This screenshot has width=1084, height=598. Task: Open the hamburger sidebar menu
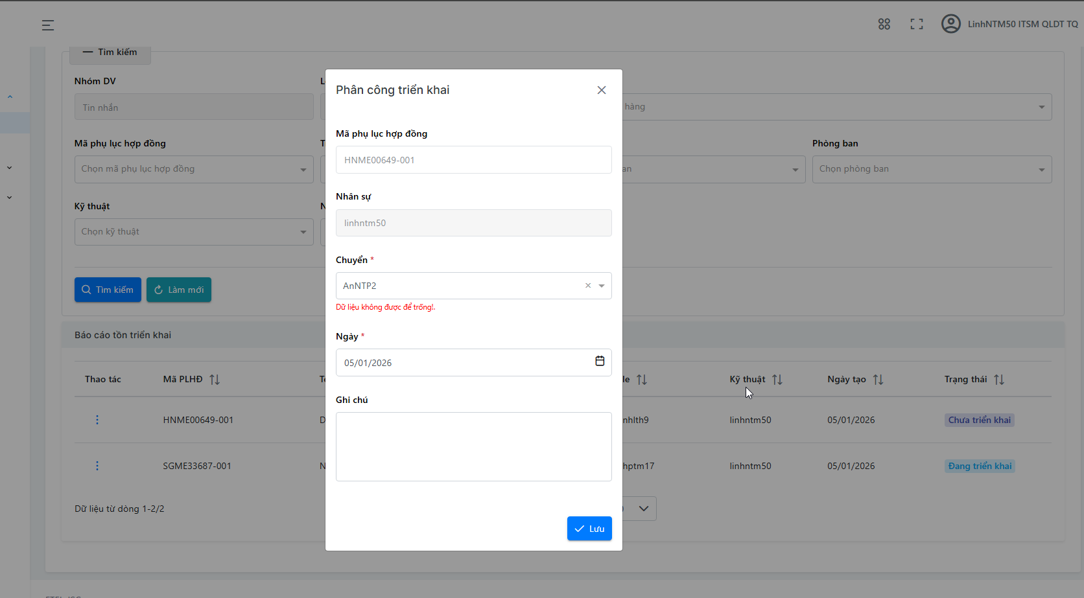pyautogui.click(x=48, y=25)
